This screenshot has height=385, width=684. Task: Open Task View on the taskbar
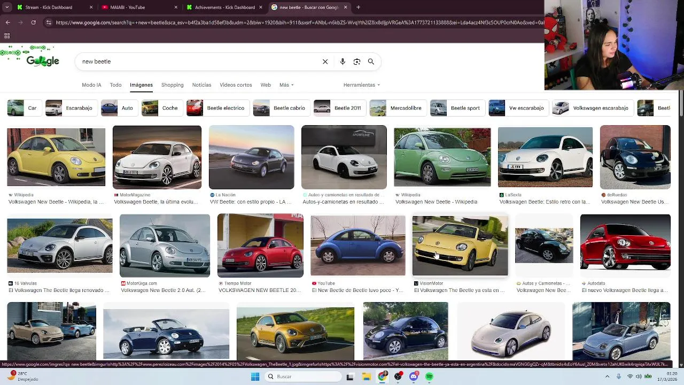(350, 376)
